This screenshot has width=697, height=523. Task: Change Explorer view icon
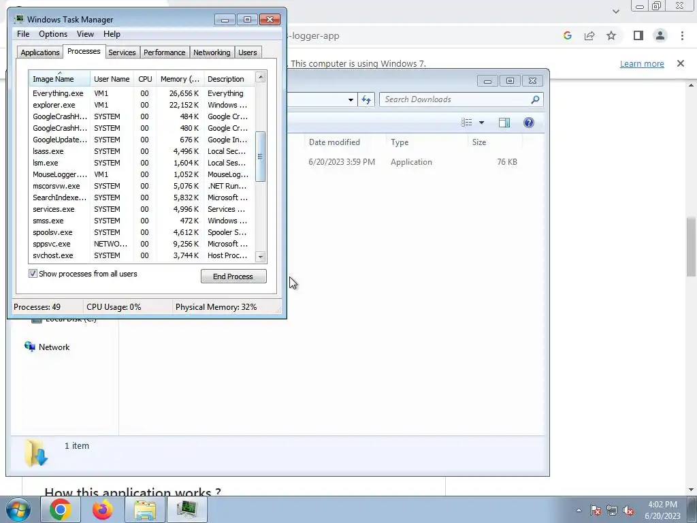point(467,123)
